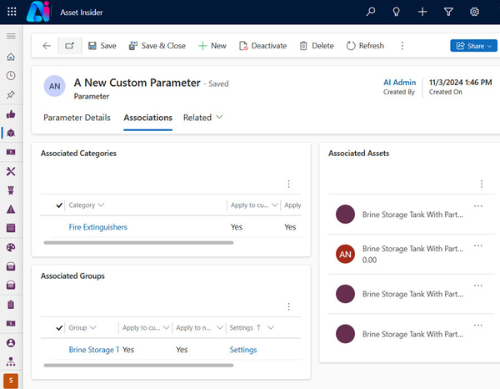Open thumbs-up sidebar icon
This screenshot has width=500, height=389.
(11, 114)
